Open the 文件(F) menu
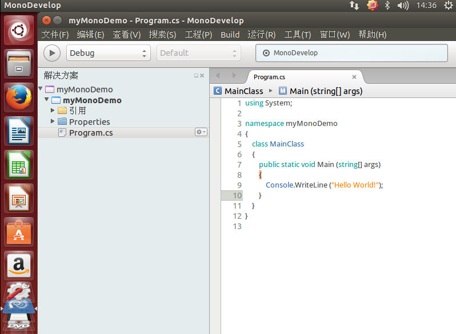This screenshot has width=456, height=334. point(55,35)
